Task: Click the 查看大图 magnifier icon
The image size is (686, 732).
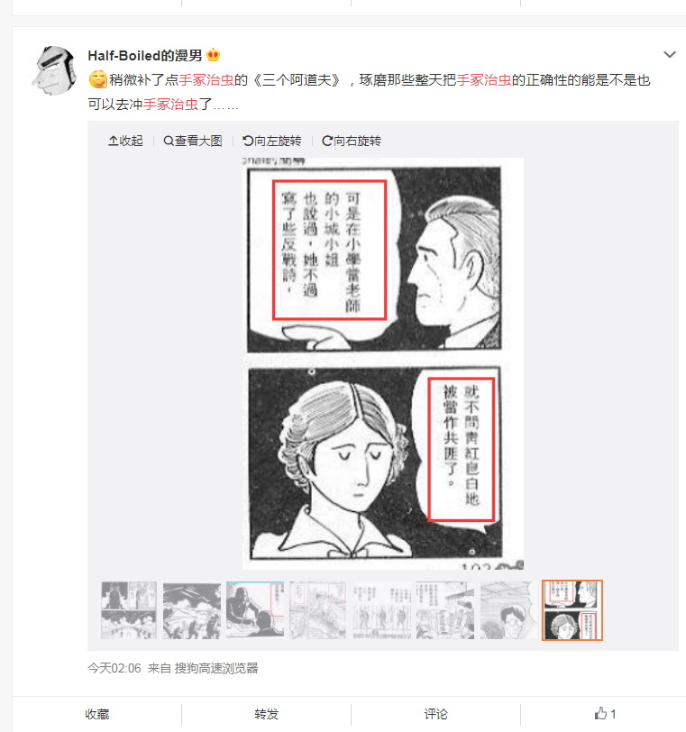Action: click(169, 141)
